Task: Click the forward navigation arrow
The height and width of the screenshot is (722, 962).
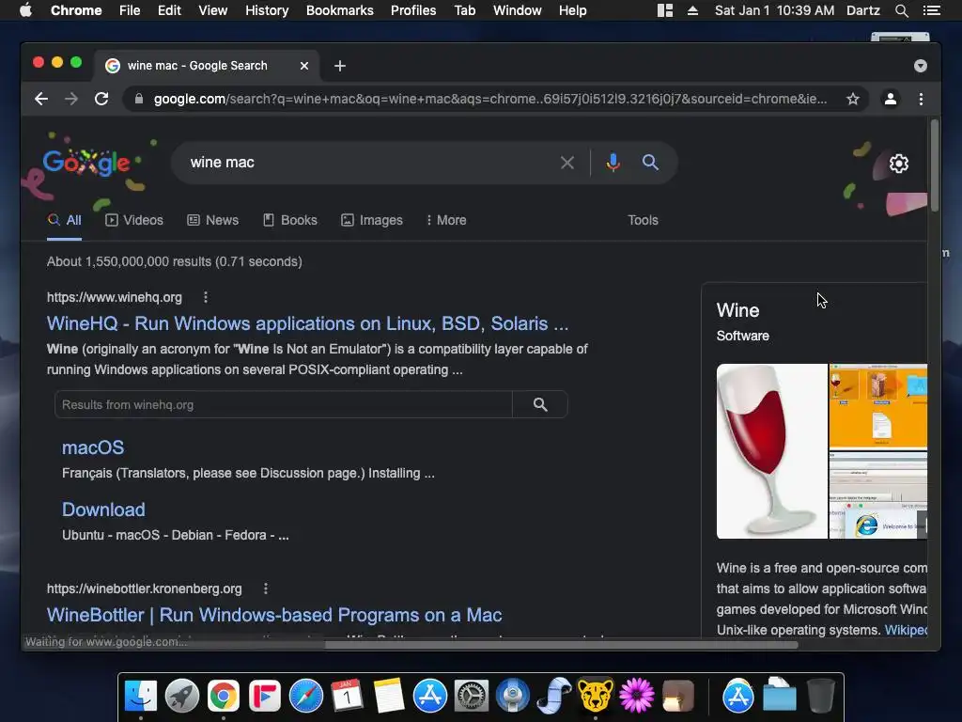Action: click(x=71, y=99)
